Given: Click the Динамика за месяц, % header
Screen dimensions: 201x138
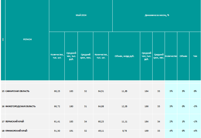Looking at the screenshot, I should [x=157, y=15].
